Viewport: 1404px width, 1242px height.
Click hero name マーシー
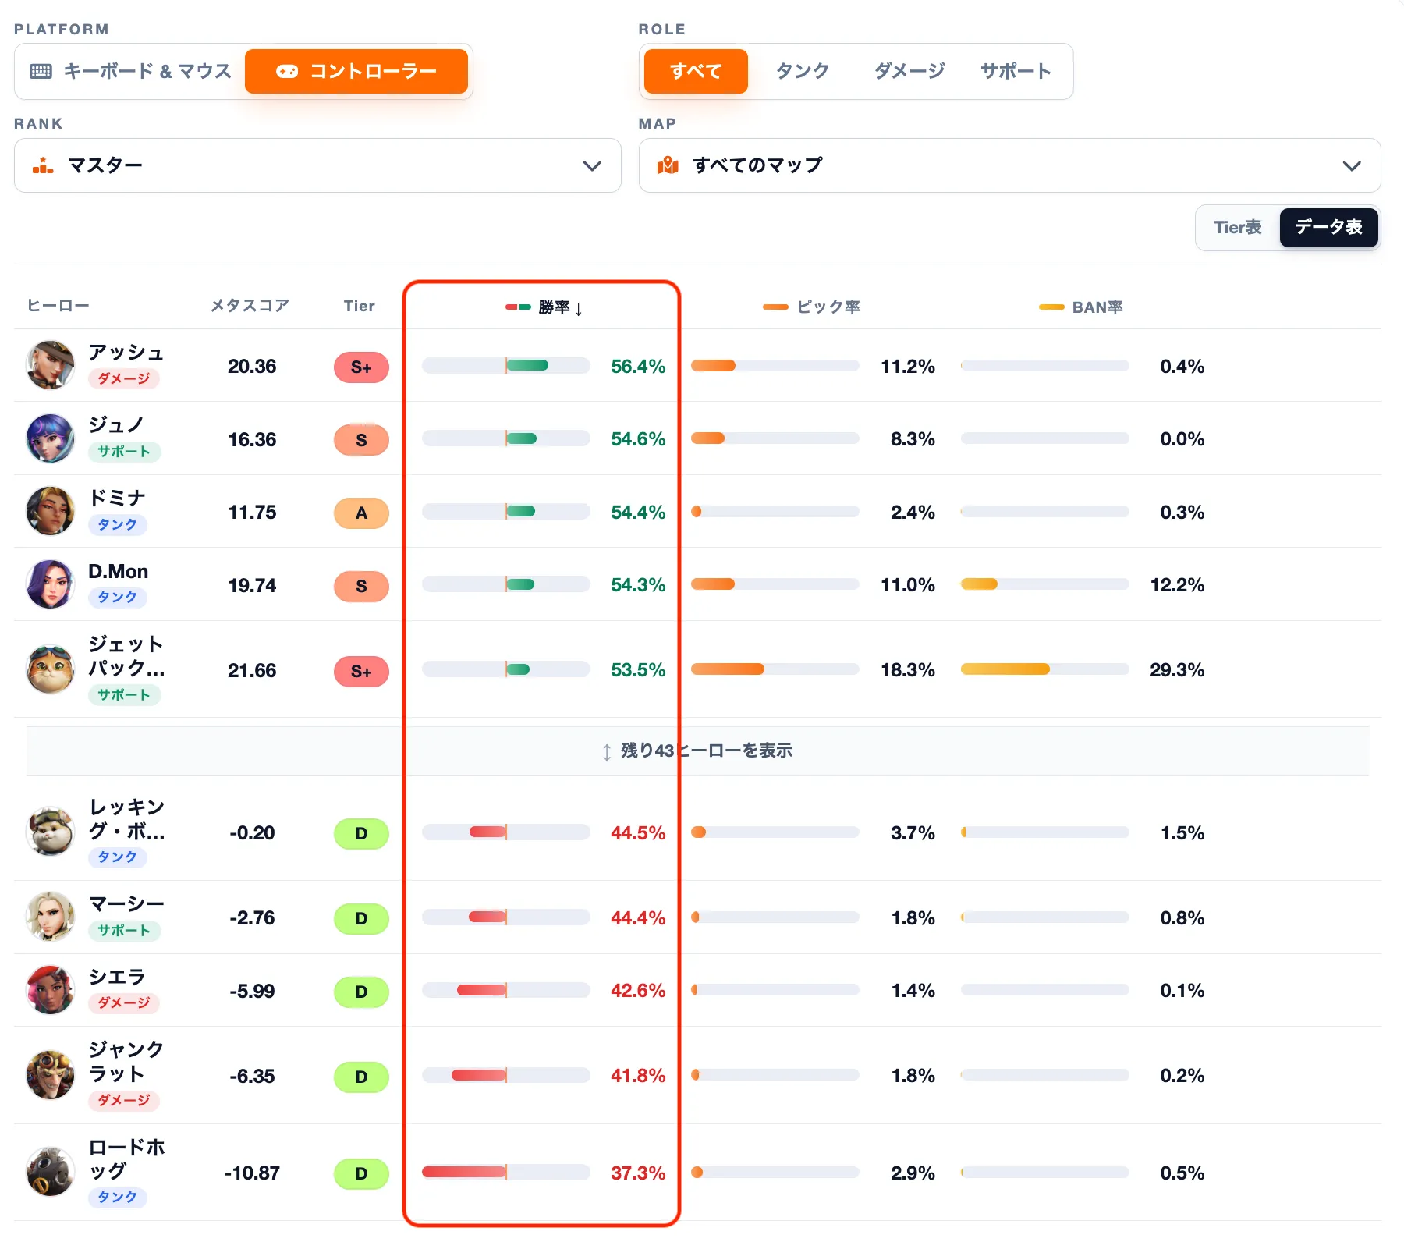[x=126, y=904]
